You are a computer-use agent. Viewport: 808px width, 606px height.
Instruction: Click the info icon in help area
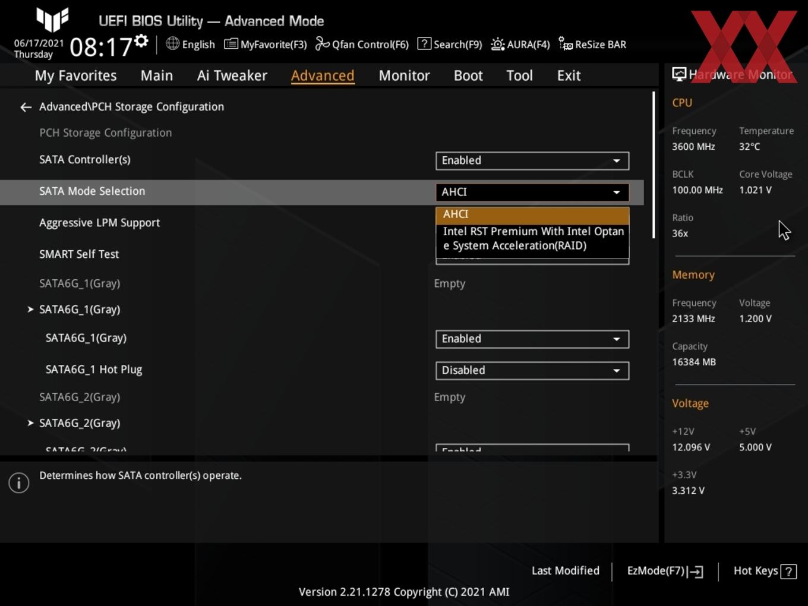point(19,483)
